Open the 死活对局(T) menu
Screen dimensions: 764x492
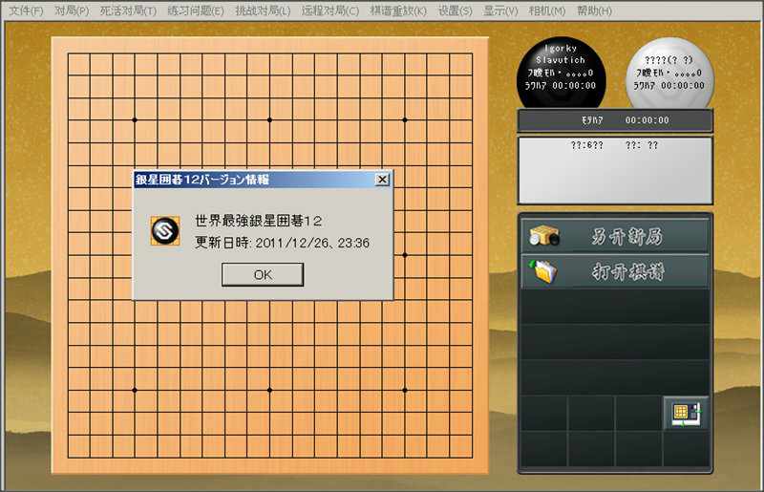128,11
